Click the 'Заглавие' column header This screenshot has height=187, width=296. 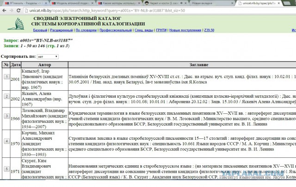[198, 65]
